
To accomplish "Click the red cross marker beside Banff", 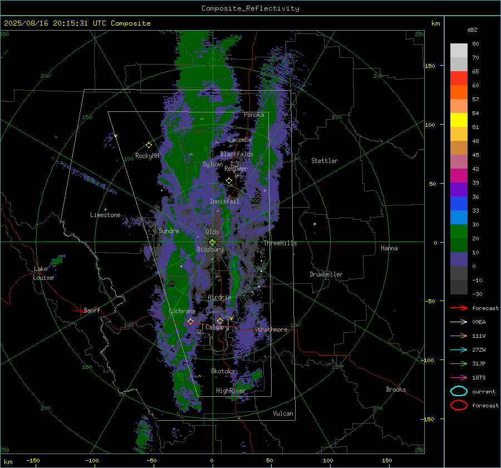I will [x=80, y=311].
